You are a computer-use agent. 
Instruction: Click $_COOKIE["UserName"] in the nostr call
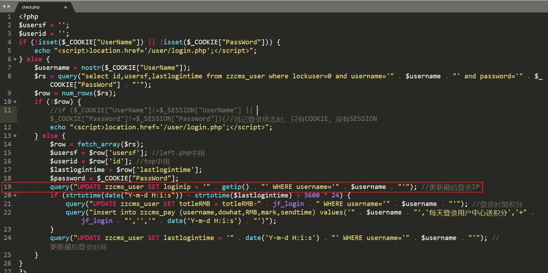coord(144,68)
